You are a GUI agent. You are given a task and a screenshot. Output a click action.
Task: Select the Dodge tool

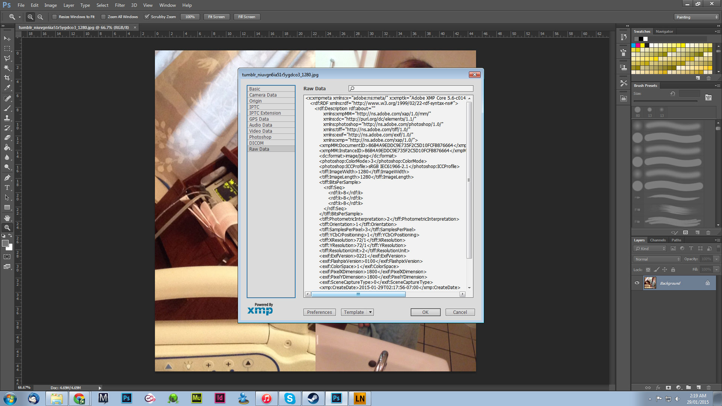[x=7, y=167]
